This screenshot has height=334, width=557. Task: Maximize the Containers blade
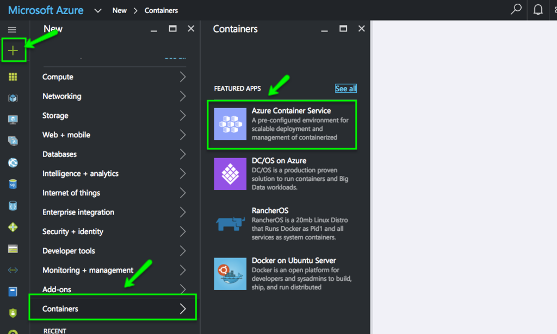(343, 29)
